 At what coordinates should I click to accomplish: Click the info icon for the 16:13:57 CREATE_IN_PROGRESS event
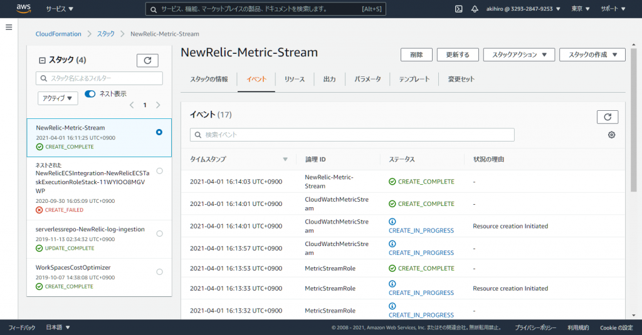tap(392, 244)
